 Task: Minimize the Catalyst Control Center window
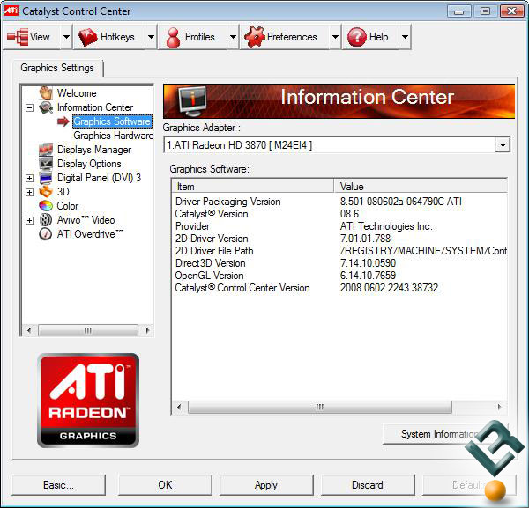(x=458, y=11)
